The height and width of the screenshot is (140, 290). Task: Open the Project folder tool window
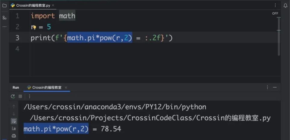click(x=5, y=5)
